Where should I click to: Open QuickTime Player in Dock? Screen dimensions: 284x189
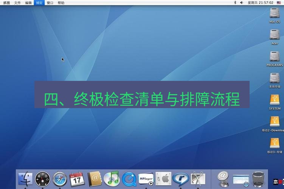(129, 179)
